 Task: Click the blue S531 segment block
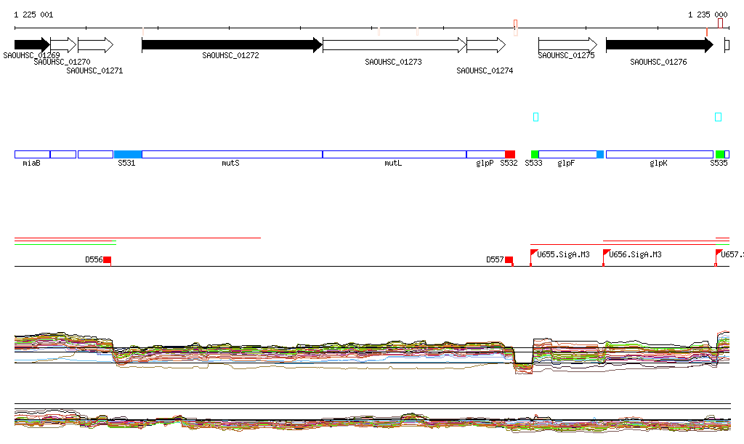(x=128, y=154)
